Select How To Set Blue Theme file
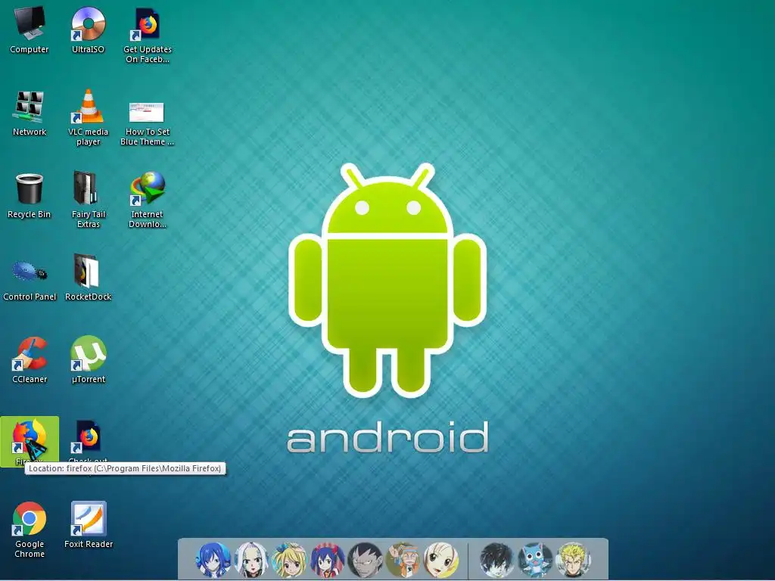 pyautogui.click(x=148, y=123)
